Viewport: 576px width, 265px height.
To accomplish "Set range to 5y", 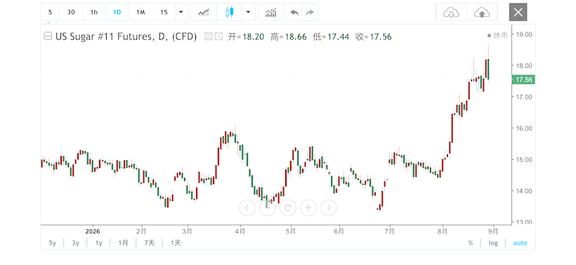I will click(x=53, y=243).
